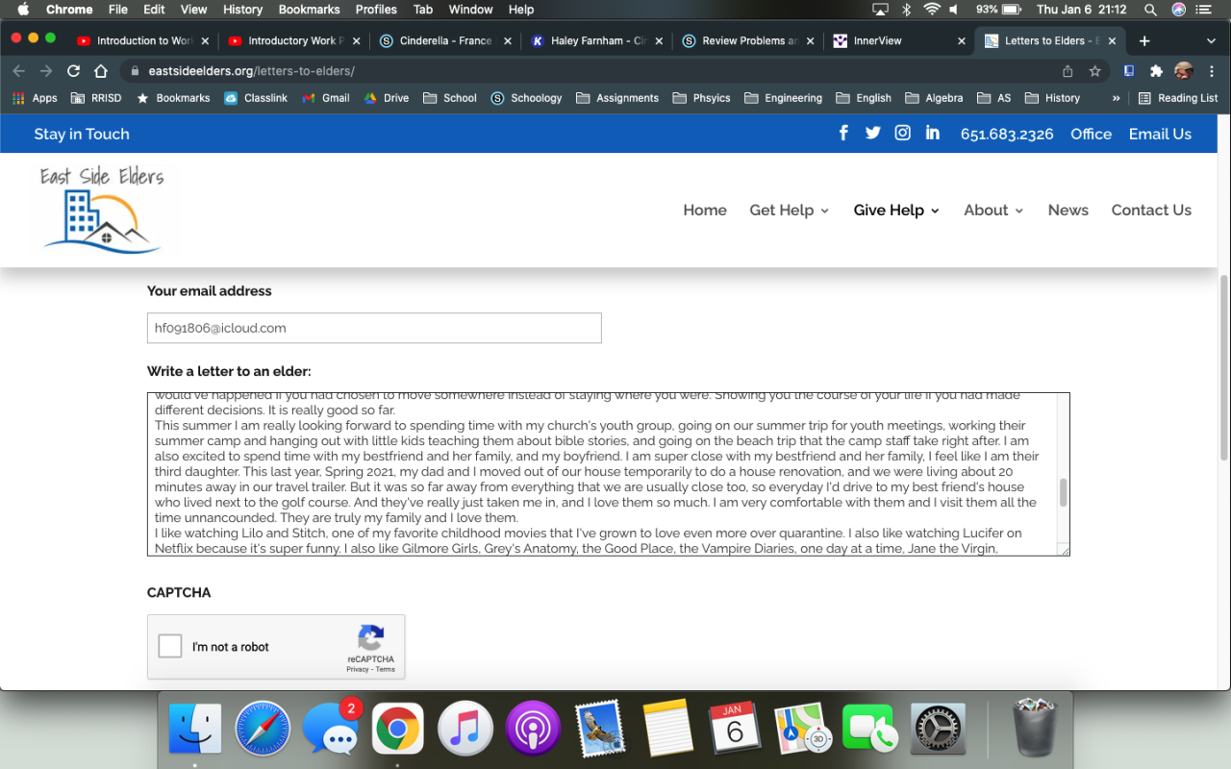Open Maps from the Dock

pos(802,728)
